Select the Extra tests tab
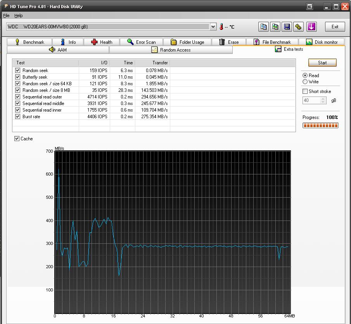 click(289, 49)
